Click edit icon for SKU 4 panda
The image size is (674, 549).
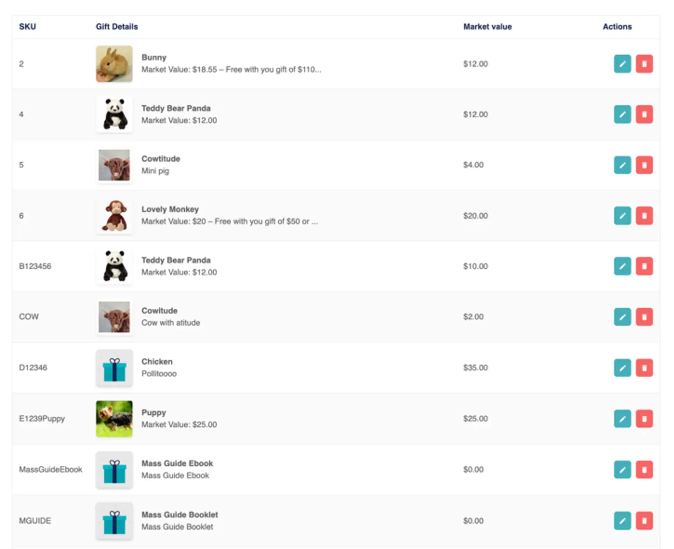pos(622,114)
